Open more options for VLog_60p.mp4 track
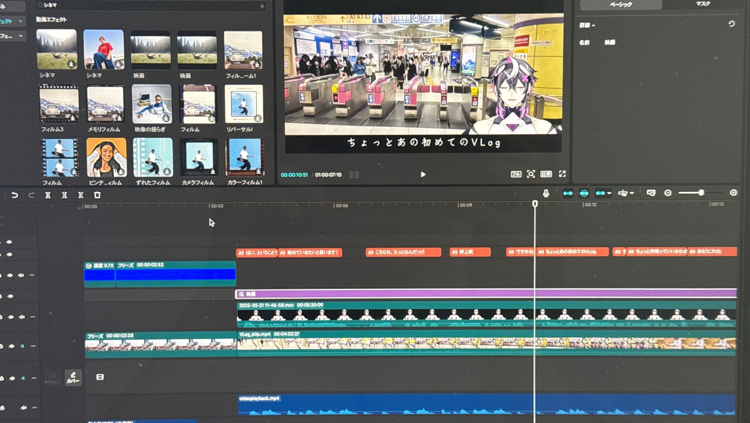This screenshot has width=750, height=423. click(33, 346)
